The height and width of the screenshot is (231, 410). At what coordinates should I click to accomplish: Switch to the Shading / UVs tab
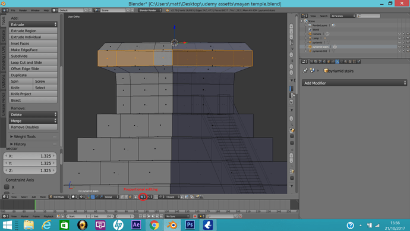[3, 58]
